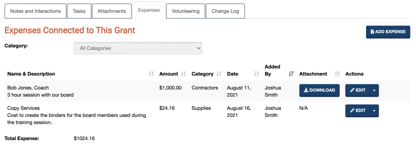Click the August 16, 2021 date
The height and width of the screenshot is (149, 416).
pyautogui.click(x=239, y=112)
